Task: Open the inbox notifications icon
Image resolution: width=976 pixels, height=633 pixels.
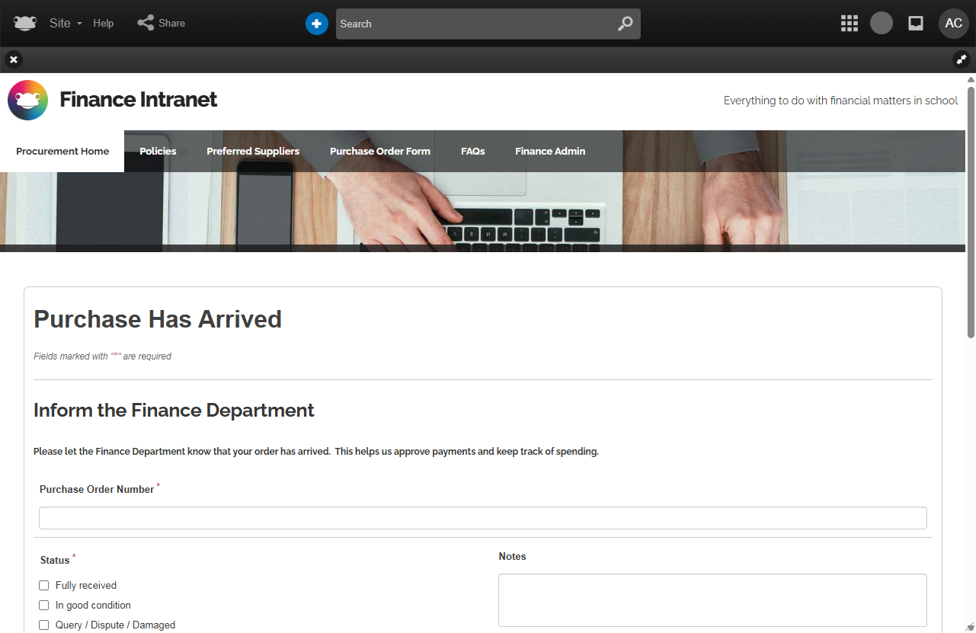Action: click(916, 24)
